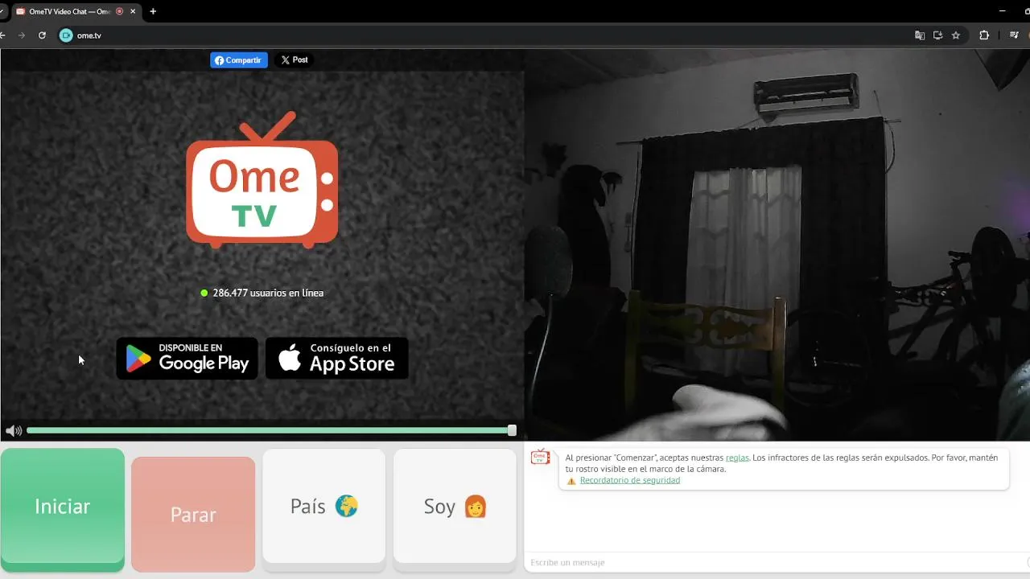Open a new browser tab

[153, 11]
